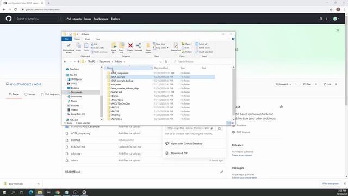
Task: Click Select all in the ribbon
Action: [201, 44]
